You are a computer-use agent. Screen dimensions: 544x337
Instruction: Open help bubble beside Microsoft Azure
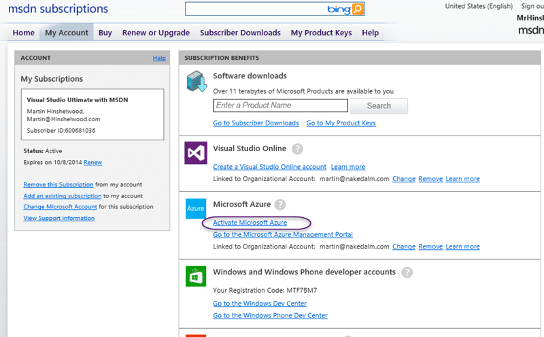coord(280,205)
